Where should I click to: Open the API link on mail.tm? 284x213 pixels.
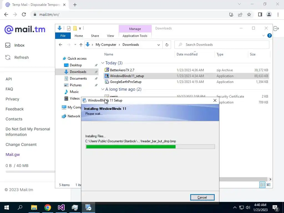pos(9,79)
